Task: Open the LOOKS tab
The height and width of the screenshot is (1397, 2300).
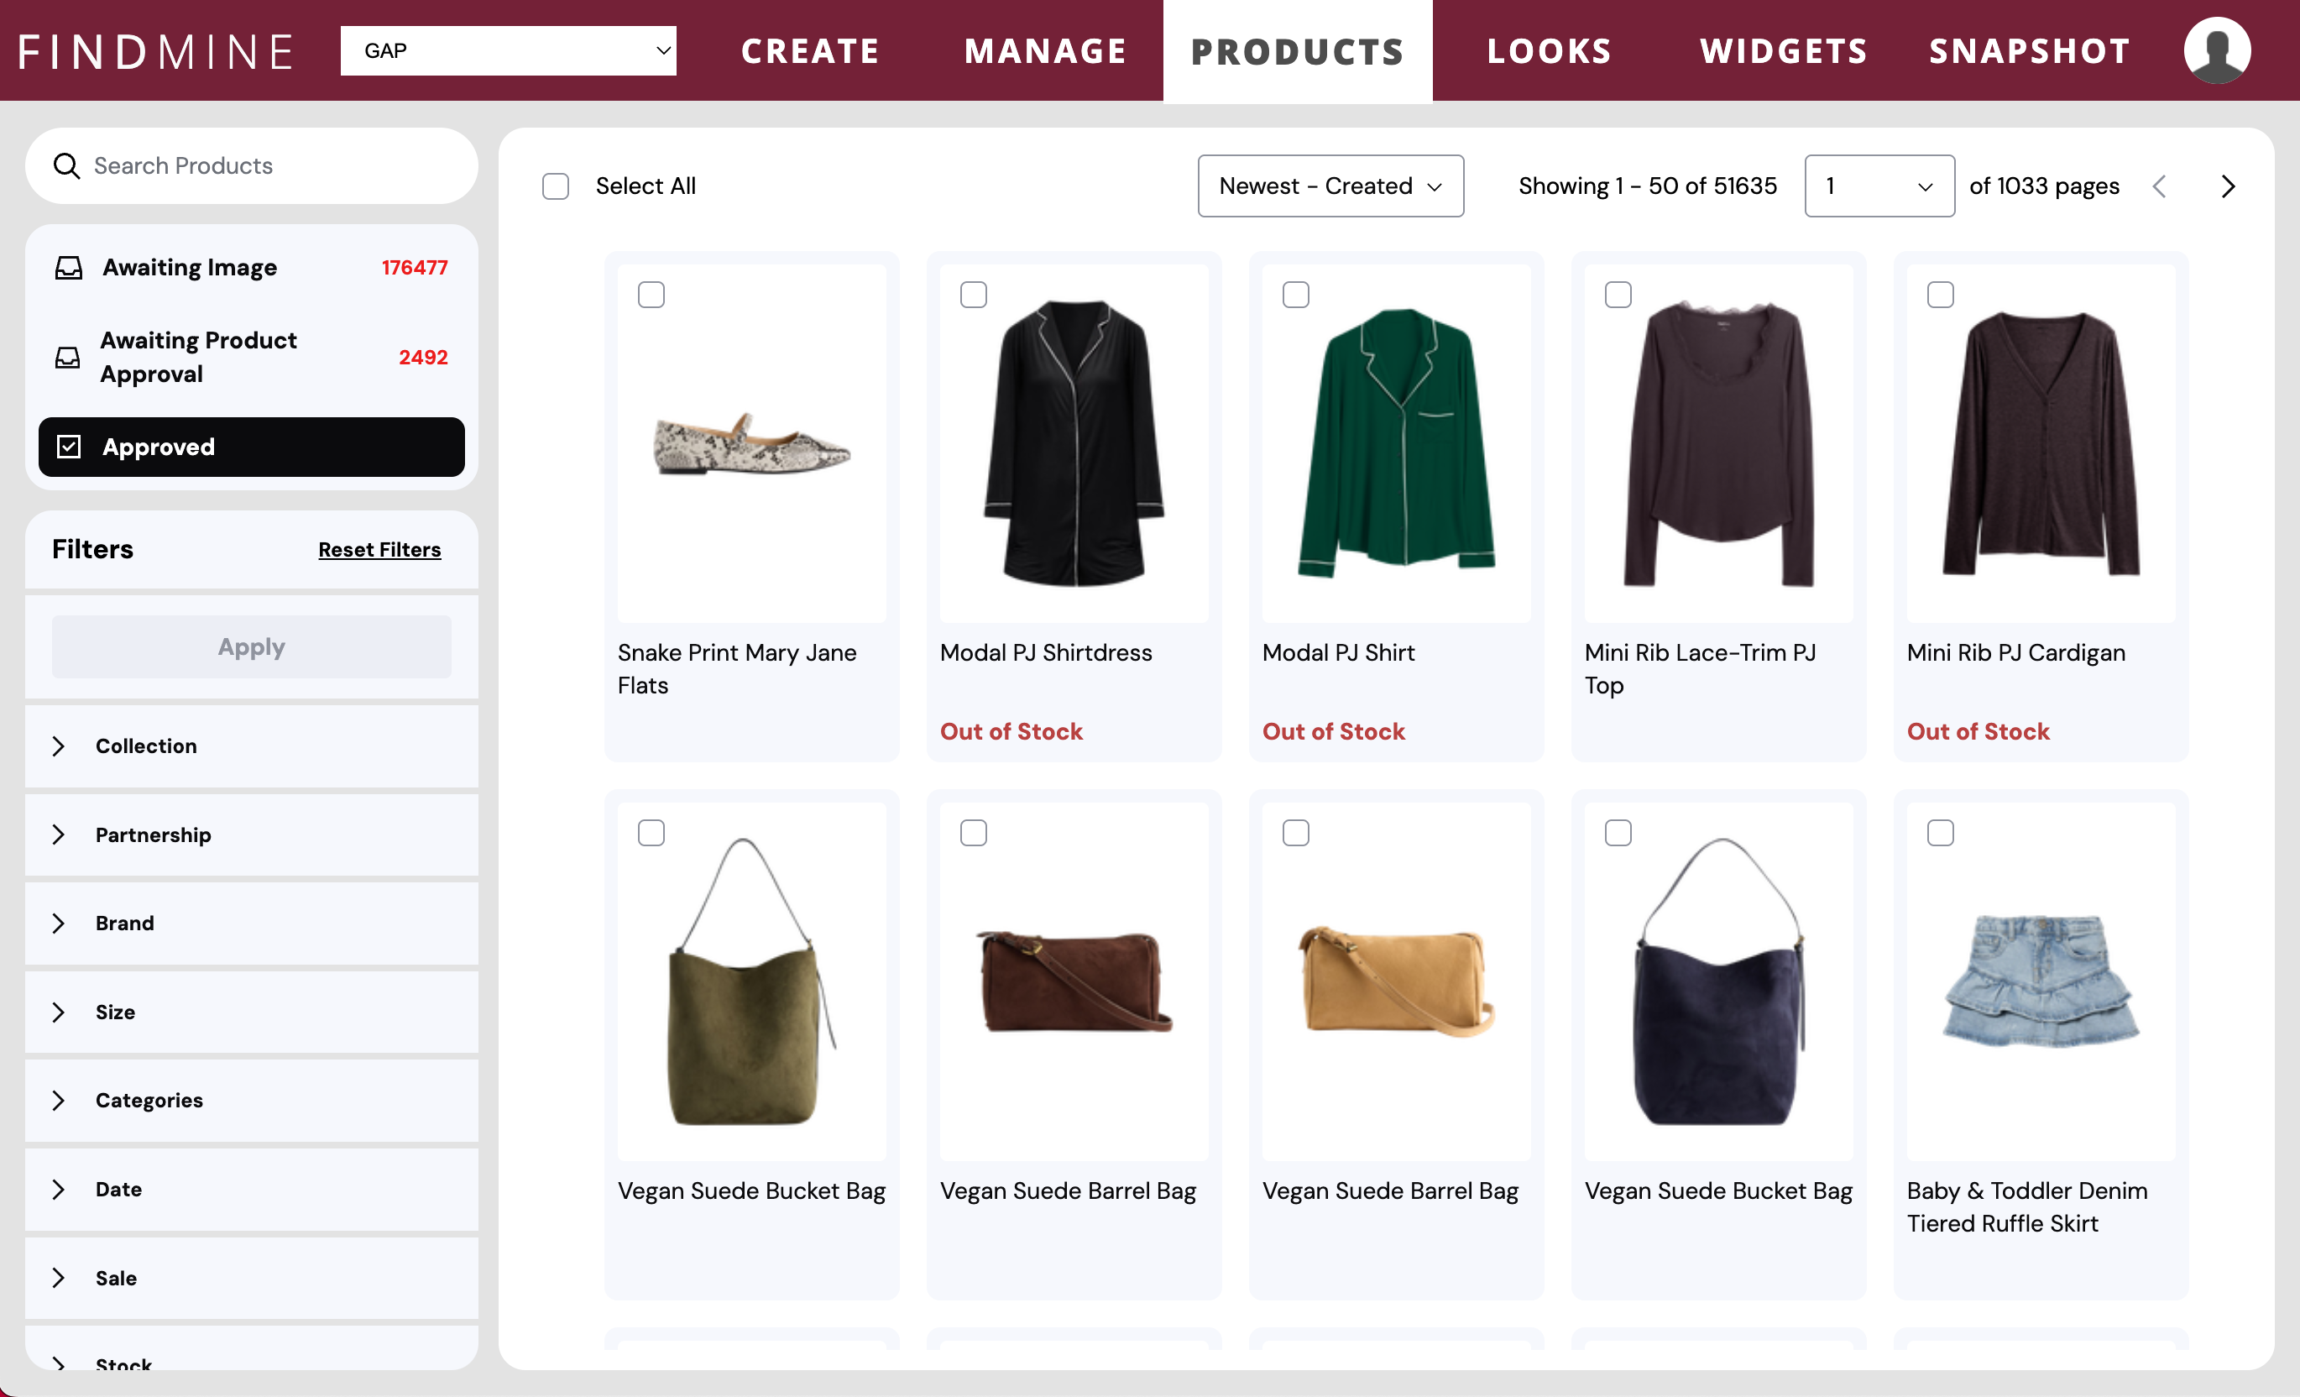Action: (1550, 51)
